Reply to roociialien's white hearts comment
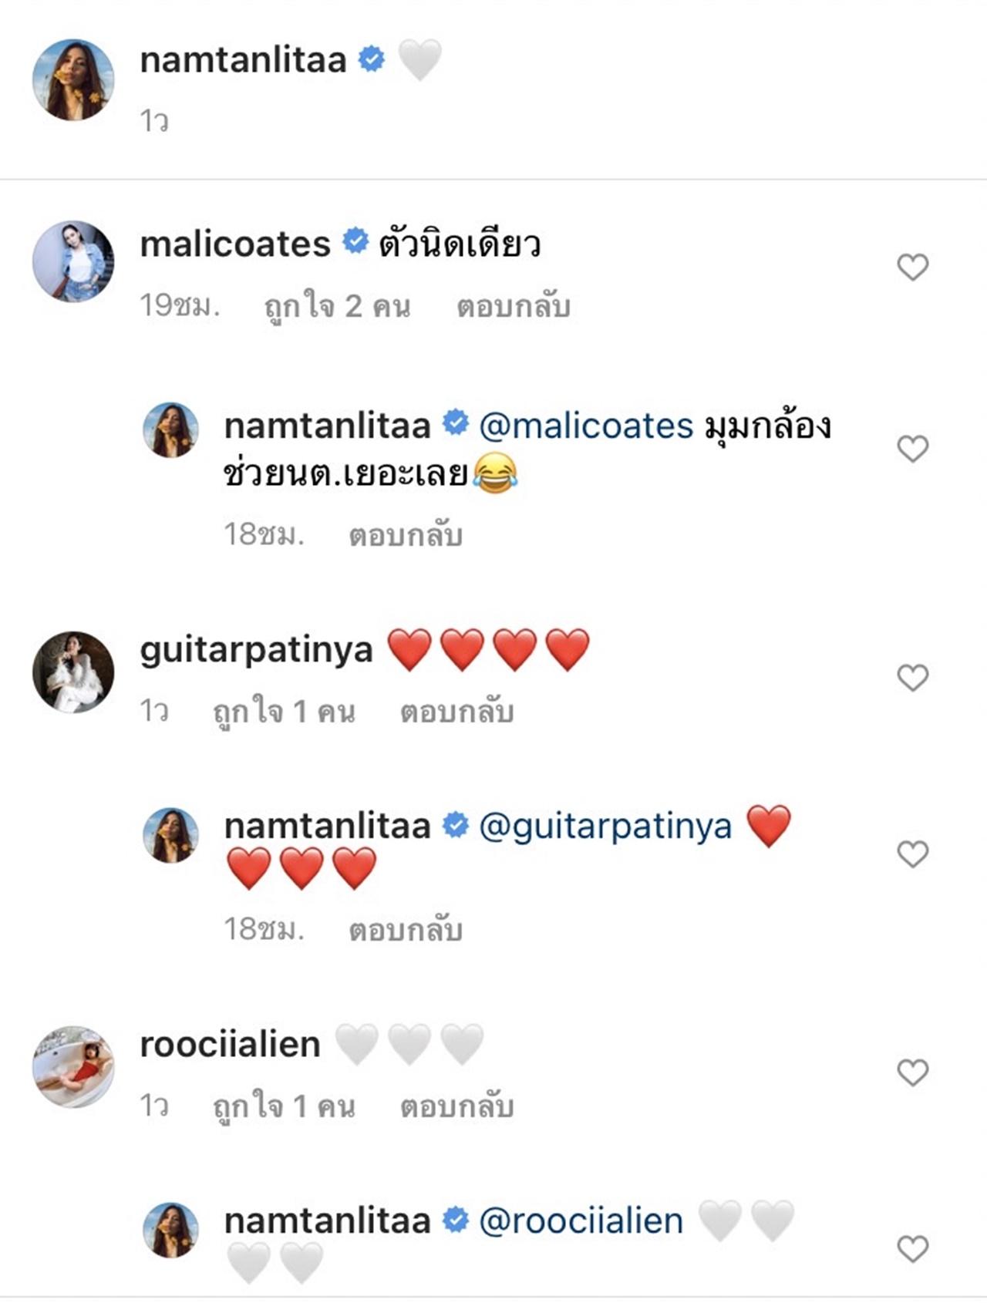Image resolution: width=987 pixels, height=1303 pixels. [456, 1106]
